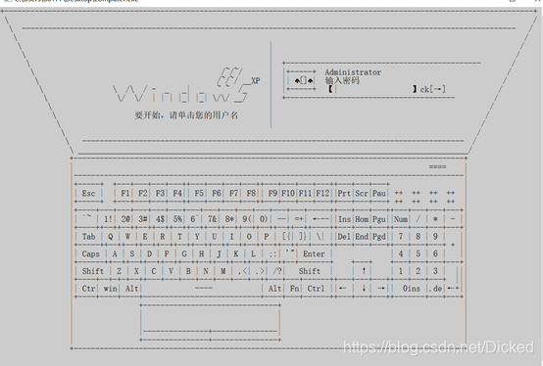The height and width of the screenshot is (366, 543).
Task: Click the F8 function key
Action: coord(251,193)
